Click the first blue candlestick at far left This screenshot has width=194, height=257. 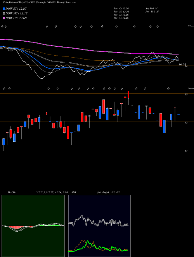pyautogui.click(x=3, y=142)
